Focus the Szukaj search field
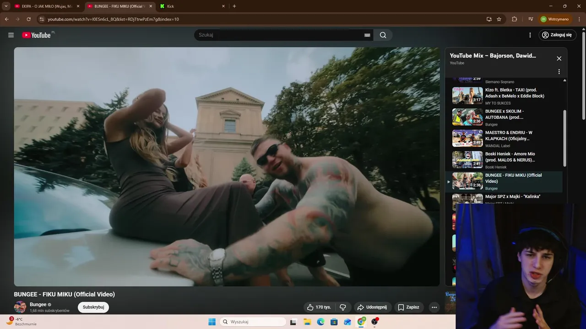This screenshot has height=329, width=586. pyautogui.click(x=279, y=35)
